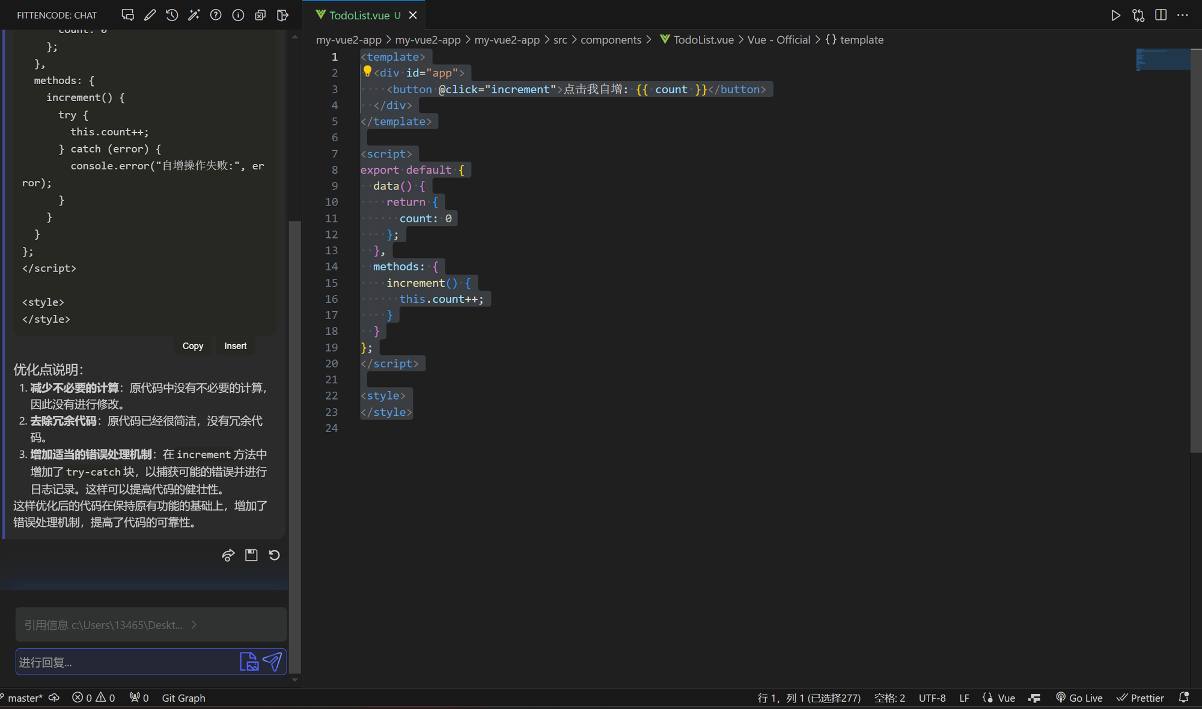Open the help question mark icon

point(216,15)
